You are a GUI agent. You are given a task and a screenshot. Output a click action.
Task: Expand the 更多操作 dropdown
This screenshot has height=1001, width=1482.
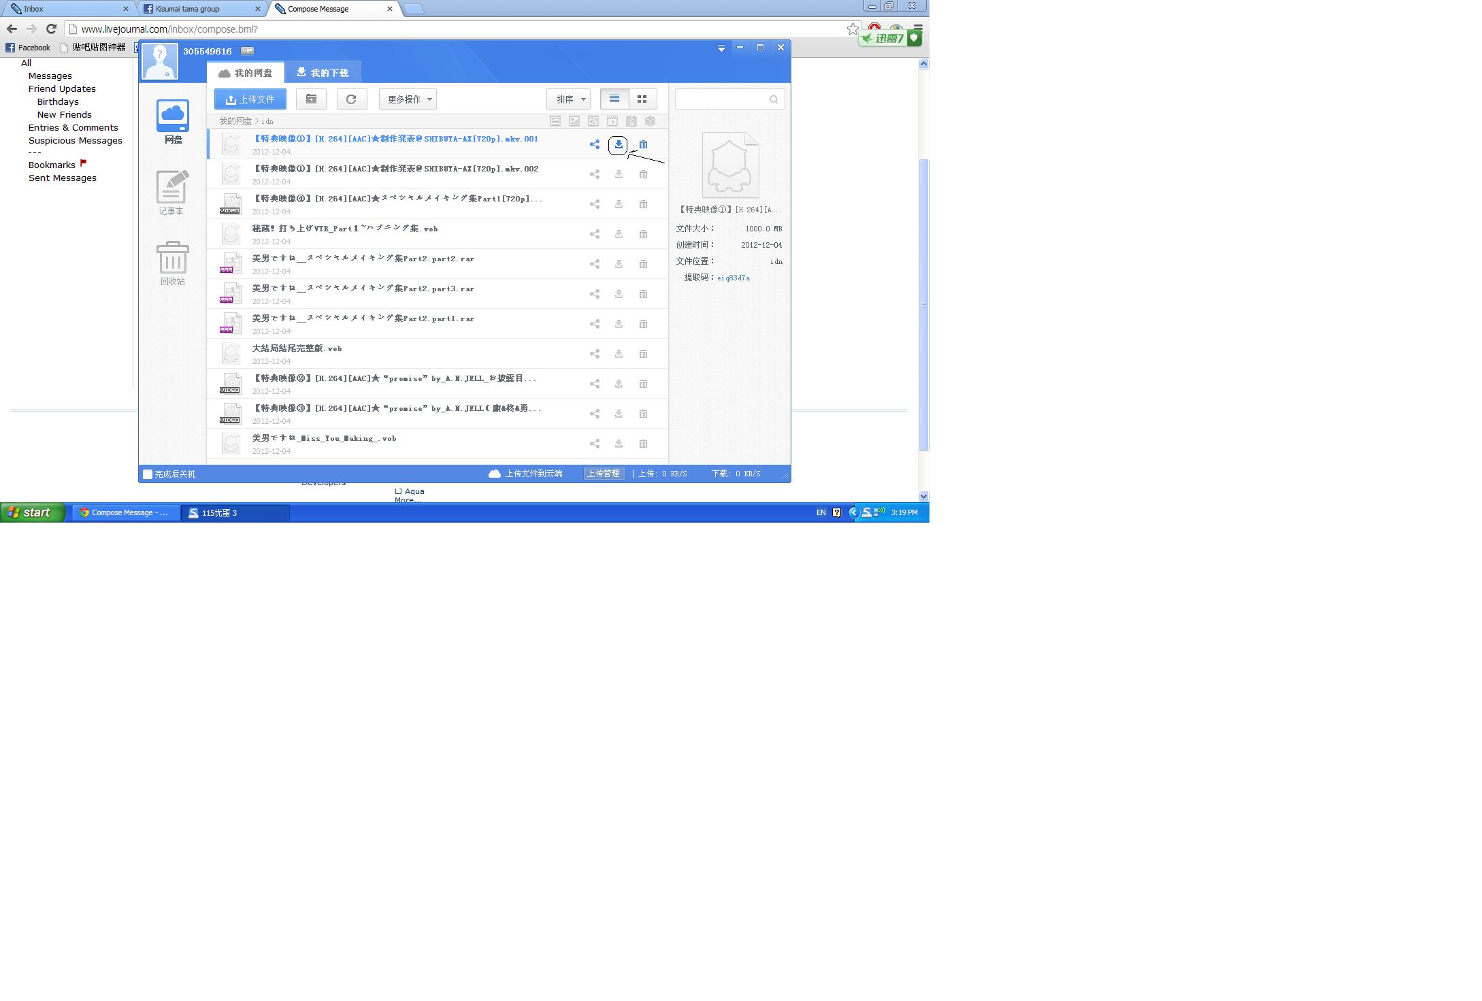(408, 99)
